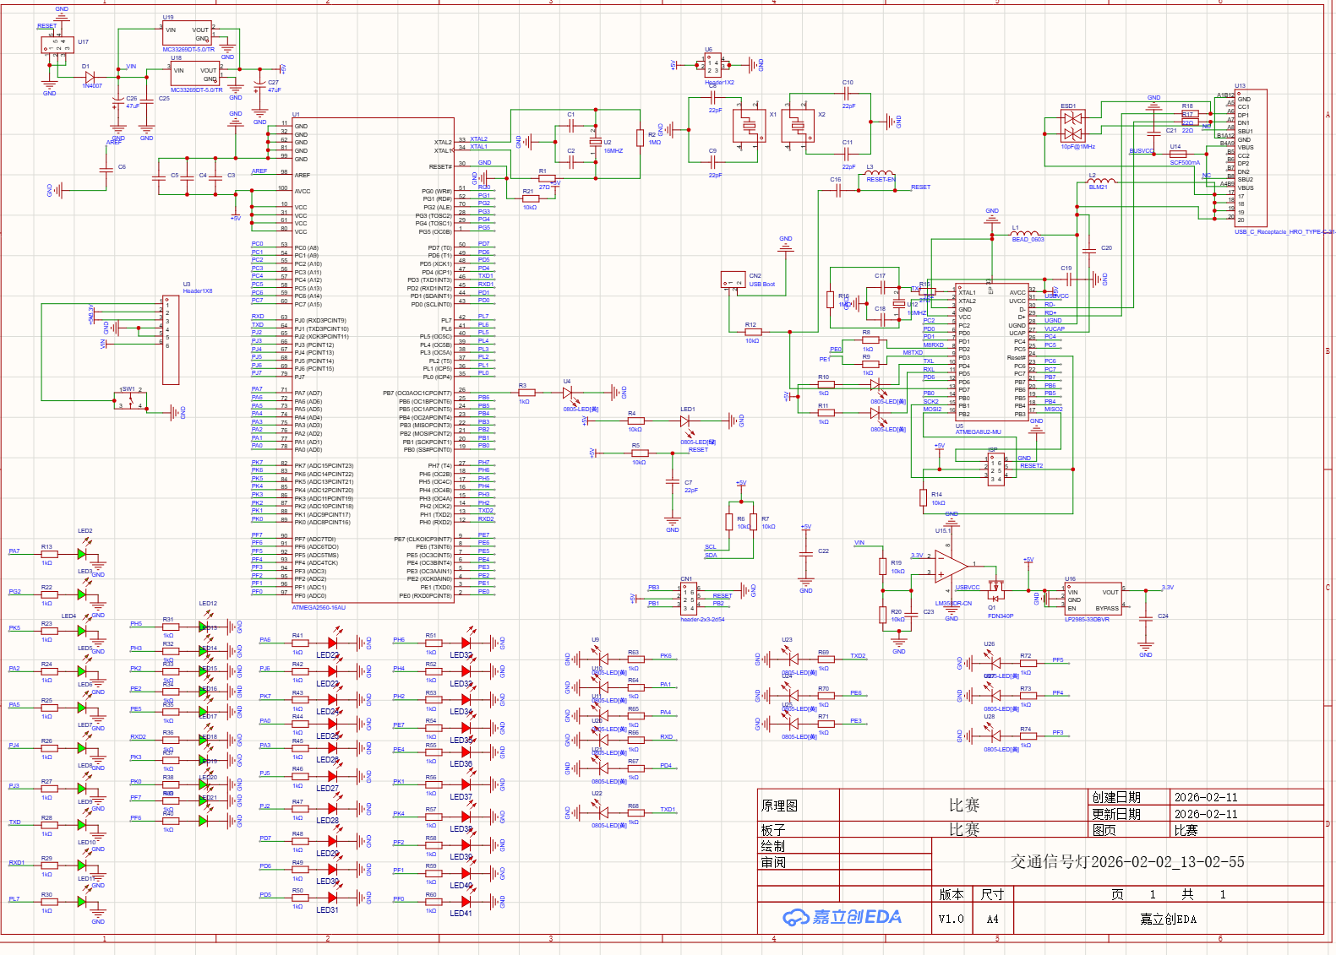The image size is (1336, 955).
Task: Select the U3 Header1X8 connector
Action: (171, 339)
